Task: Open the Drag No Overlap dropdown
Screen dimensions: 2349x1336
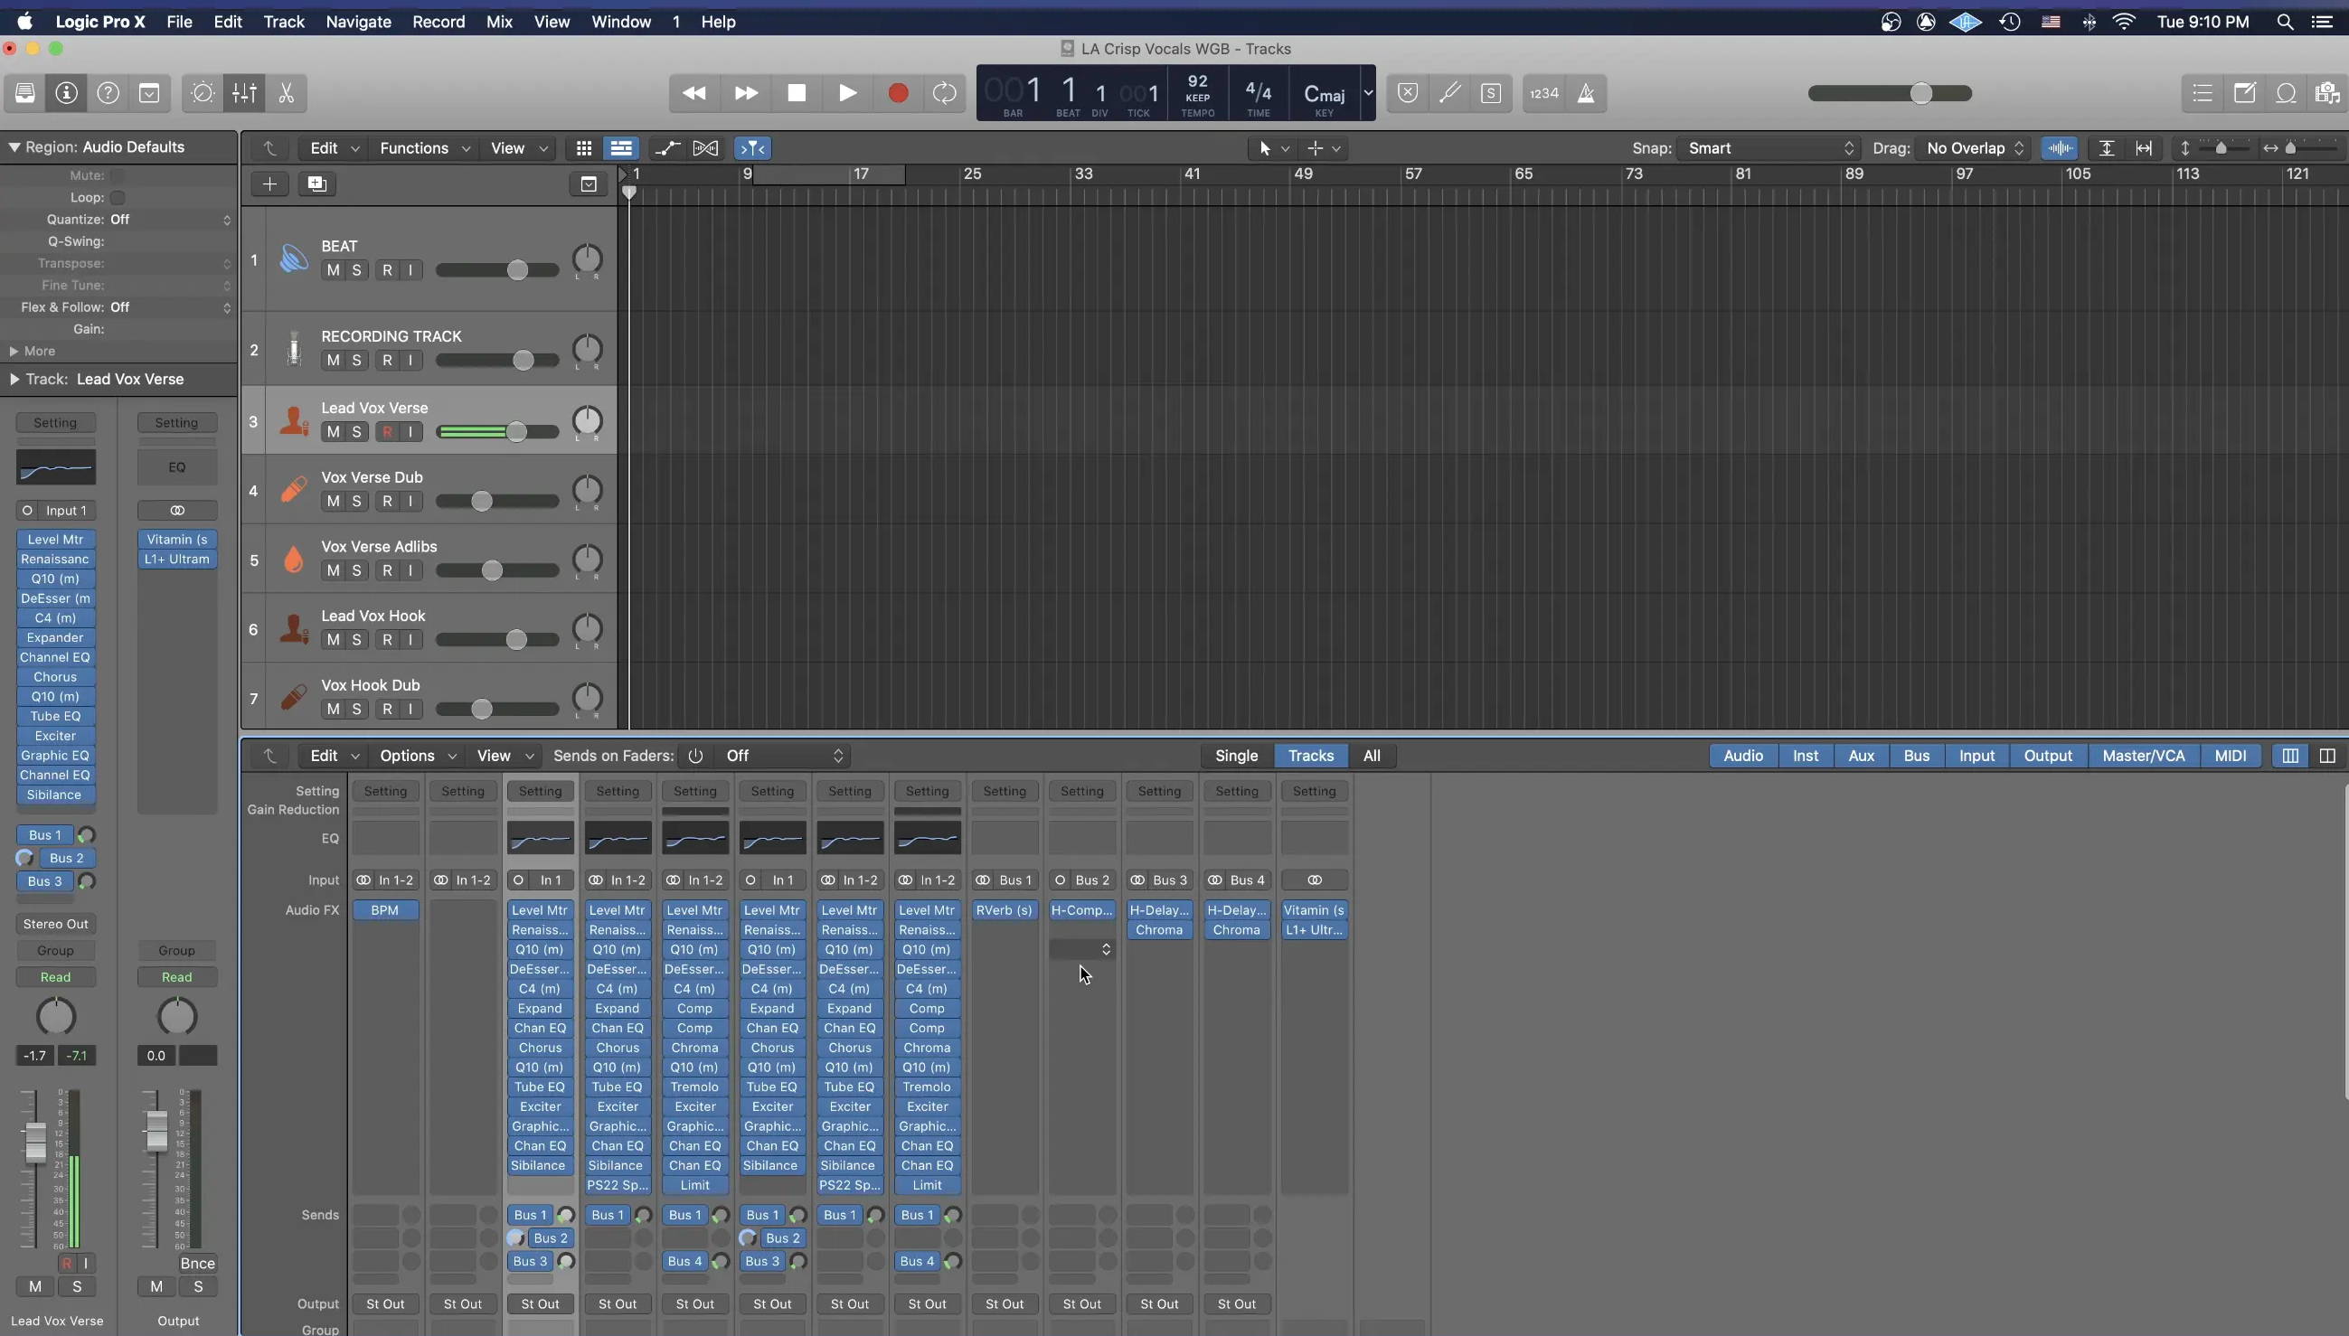Action: tap(1973, 147)
